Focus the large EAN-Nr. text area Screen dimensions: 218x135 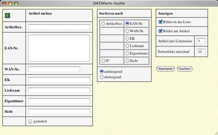coord(59,48)
